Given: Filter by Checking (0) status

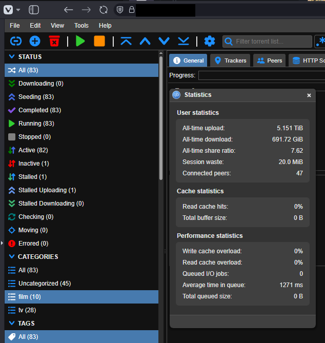Looking at the screenshot, I should click(x=82, y=217).
